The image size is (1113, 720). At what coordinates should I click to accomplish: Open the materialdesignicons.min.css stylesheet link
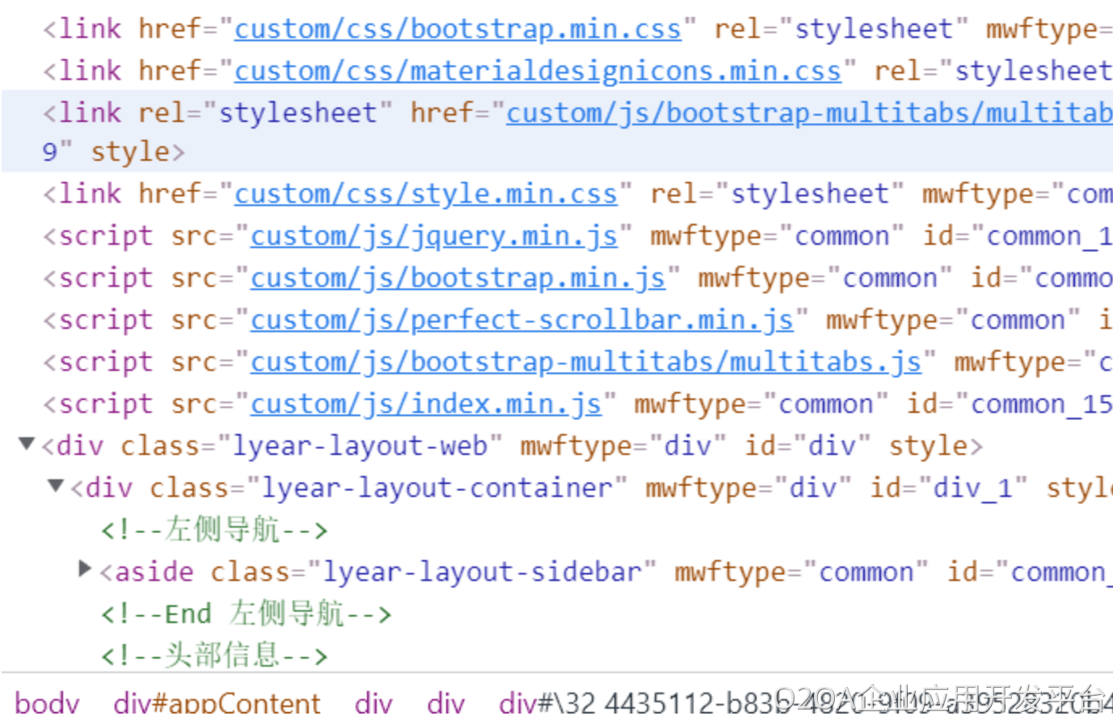tap(538, 71)
